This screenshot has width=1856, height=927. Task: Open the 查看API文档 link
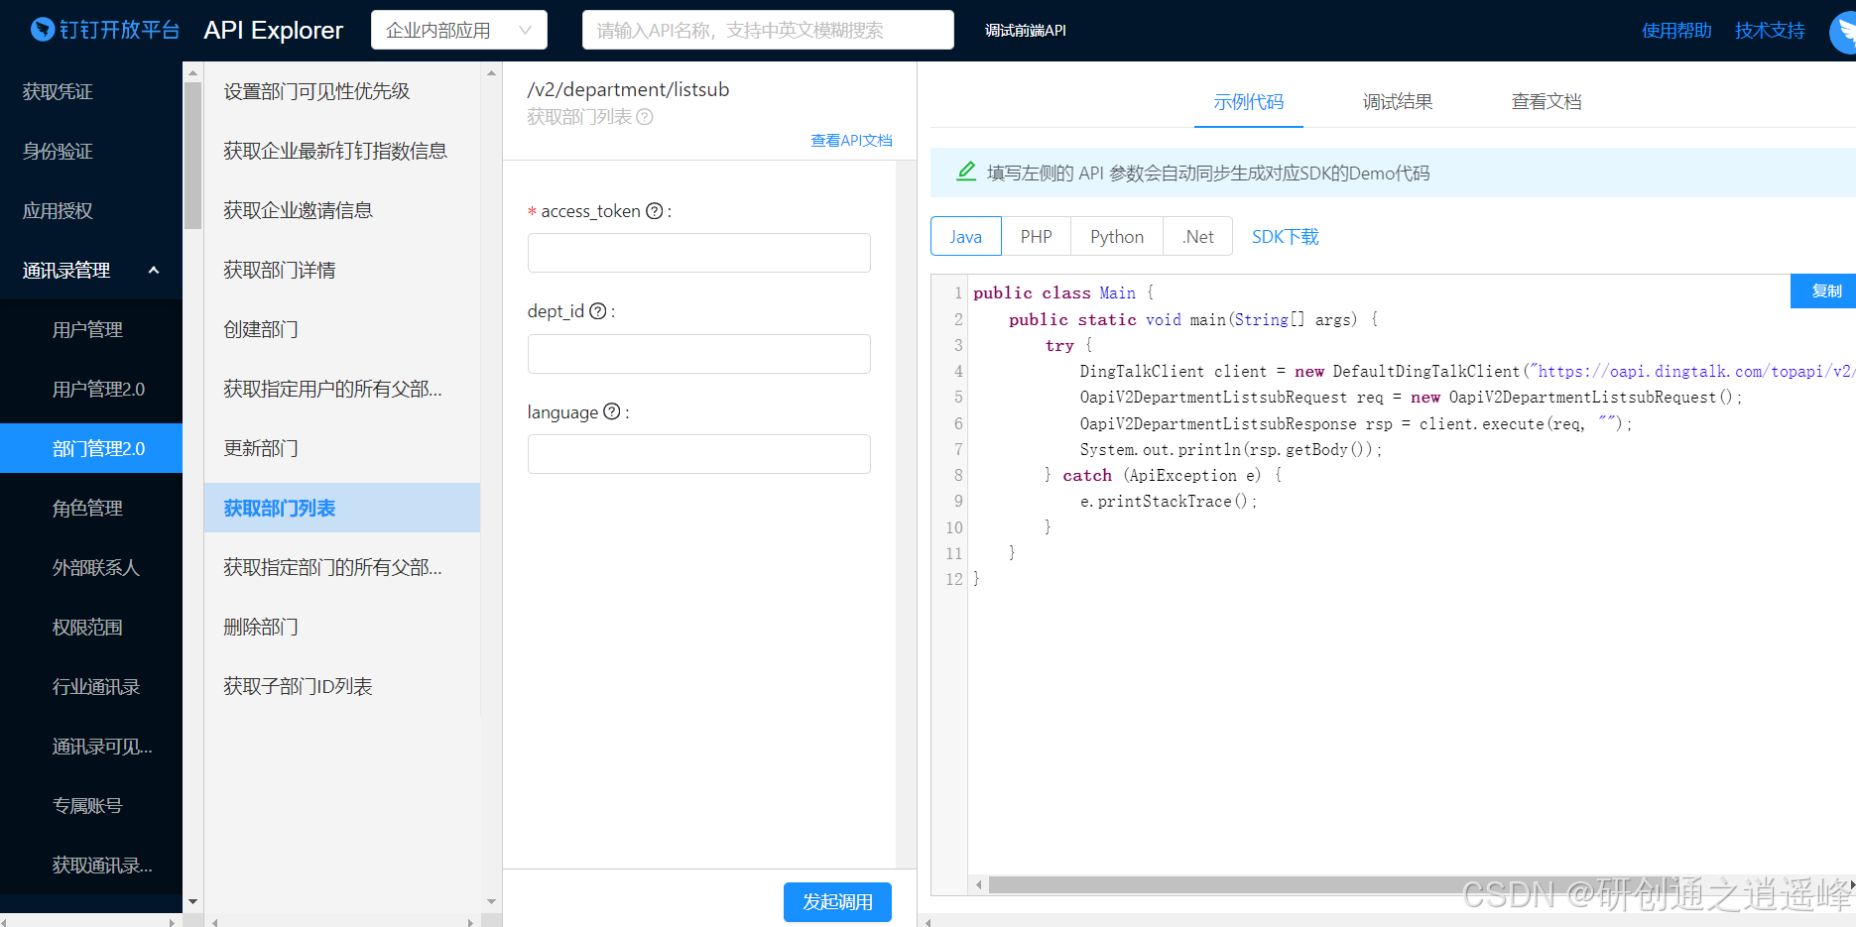851,140
